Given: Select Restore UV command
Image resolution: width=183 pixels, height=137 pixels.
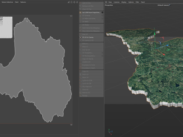Looking at the screenshot, I should coord(91,93).
